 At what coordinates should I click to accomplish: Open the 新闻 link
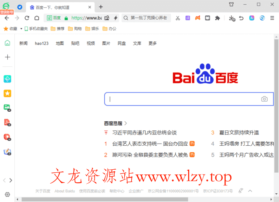coord(24,43)
